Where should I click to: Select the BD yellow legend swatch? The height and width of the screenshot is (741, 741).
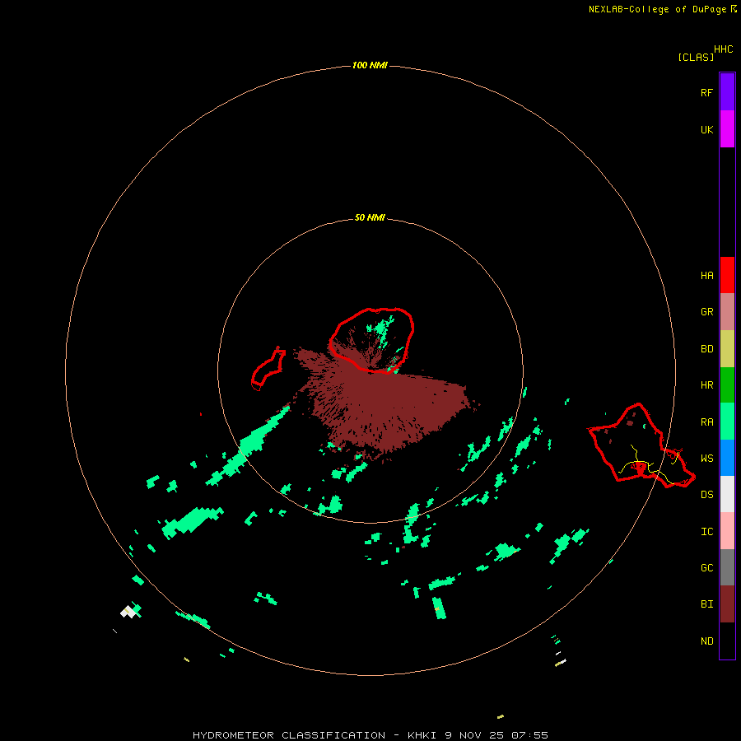tap(727, 349)
